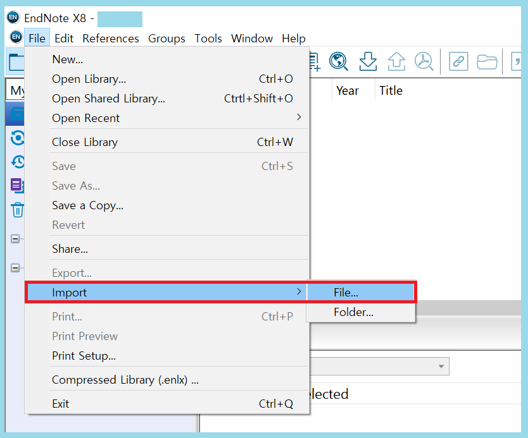The height and width of the screenshot is (438, 528).
Task: Select Open Library... menu entry
Action: pyautogui.click(x=167, y=78)
